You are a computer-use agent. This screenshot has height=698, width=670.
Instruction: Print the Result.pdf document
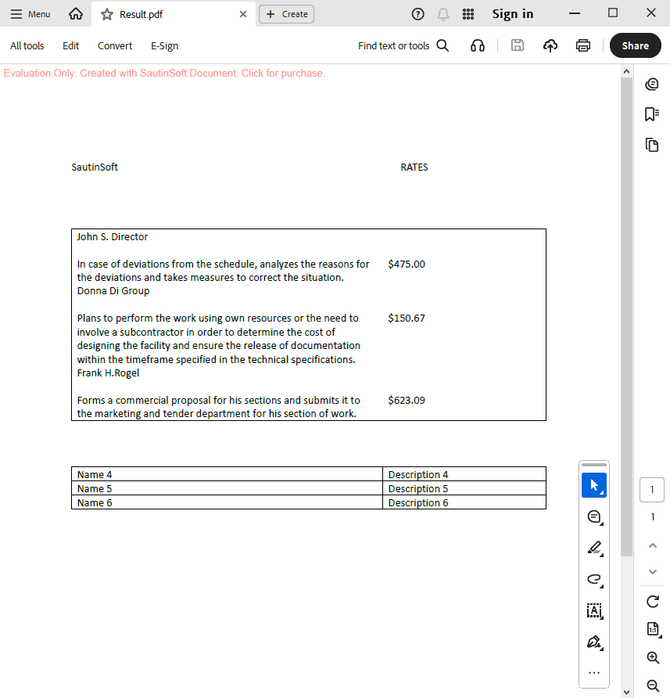pyautogui.click(x=582, y=45)
